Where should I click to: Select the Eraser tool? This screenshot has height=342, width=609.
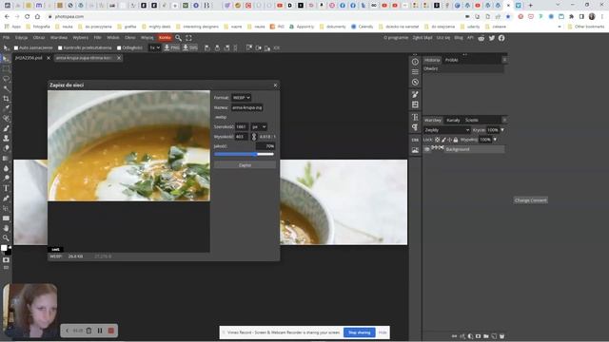coord(6,148)
